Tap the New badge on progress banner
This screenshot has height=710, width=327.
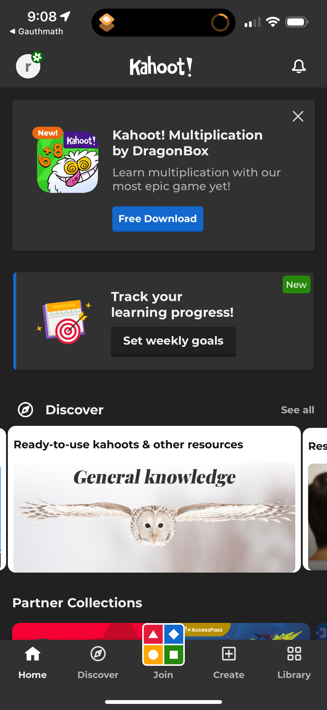[296, 284]
